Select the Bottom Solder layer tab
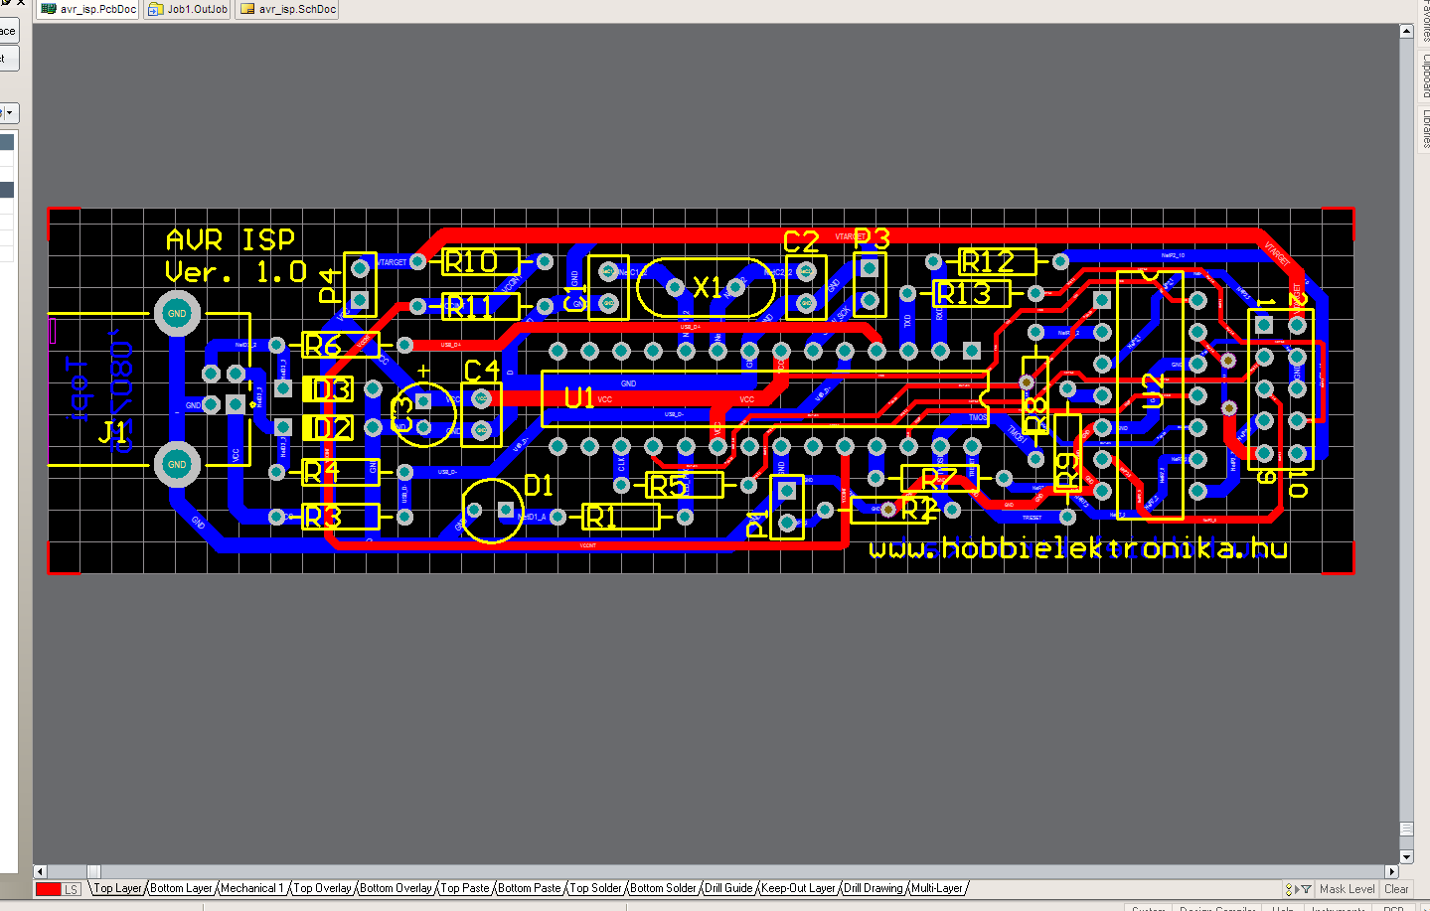Image resolution: width=1430 pixels, height=911 pixels. point(663,888)
